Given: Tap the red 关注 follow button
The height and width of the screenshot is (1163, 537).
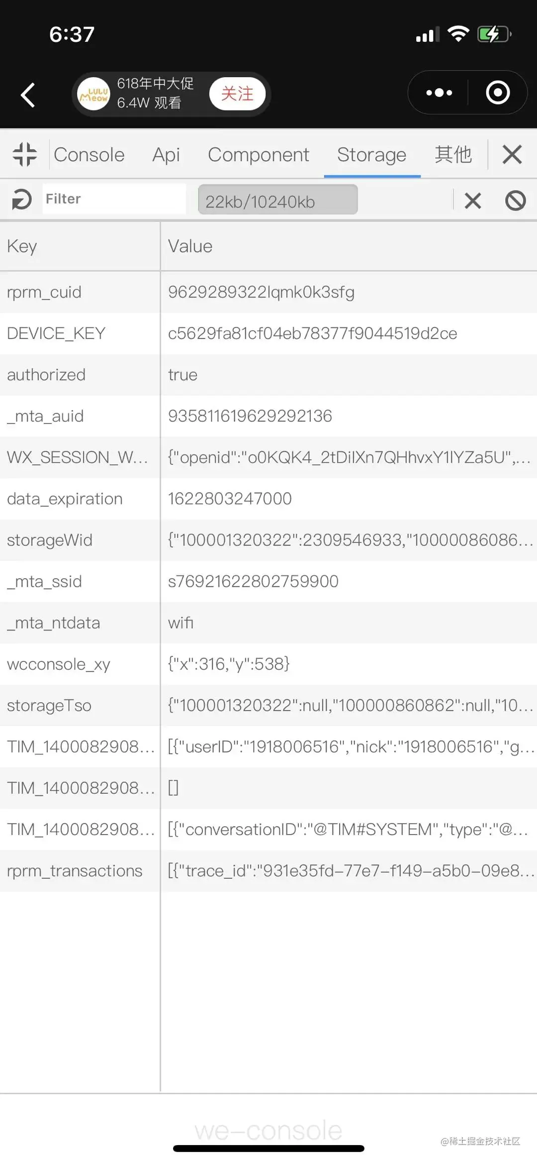Looking at the screenshot, I should coord(237,94).
